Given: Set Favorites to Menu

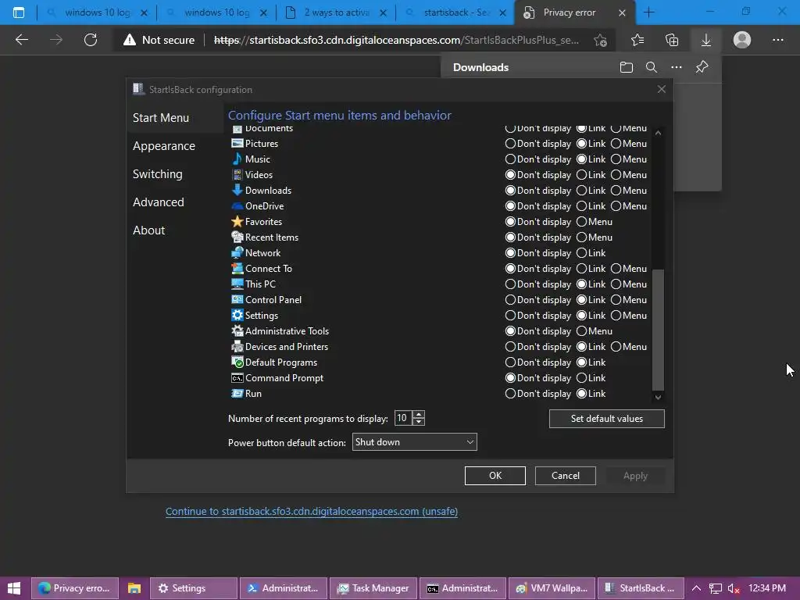Looking at the screenshot, I should click(x=595, y=221).
